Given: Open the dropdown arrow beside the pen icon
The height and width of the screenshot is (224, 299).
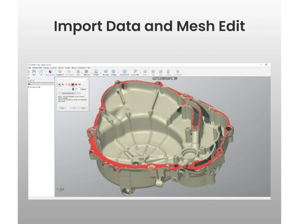Looking at the screenshot, I should point(141,73).
